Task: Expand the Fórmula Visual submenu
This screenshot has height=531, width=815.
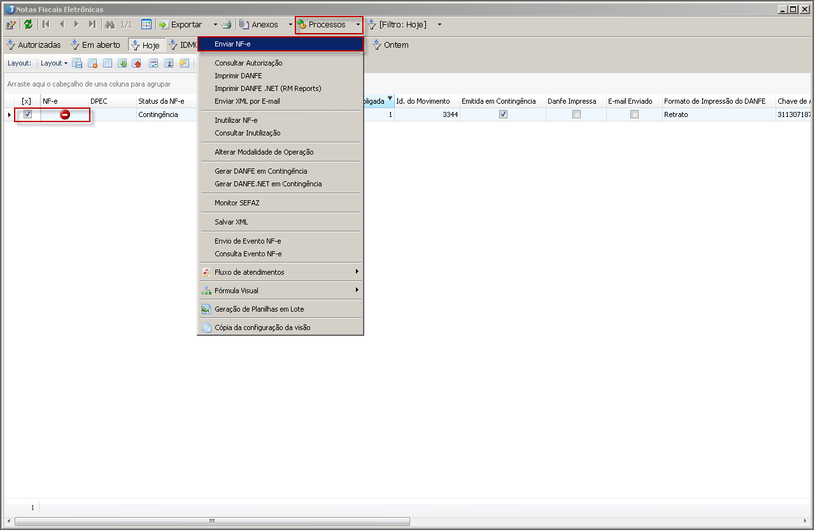Action: click(x=280, y=291)
